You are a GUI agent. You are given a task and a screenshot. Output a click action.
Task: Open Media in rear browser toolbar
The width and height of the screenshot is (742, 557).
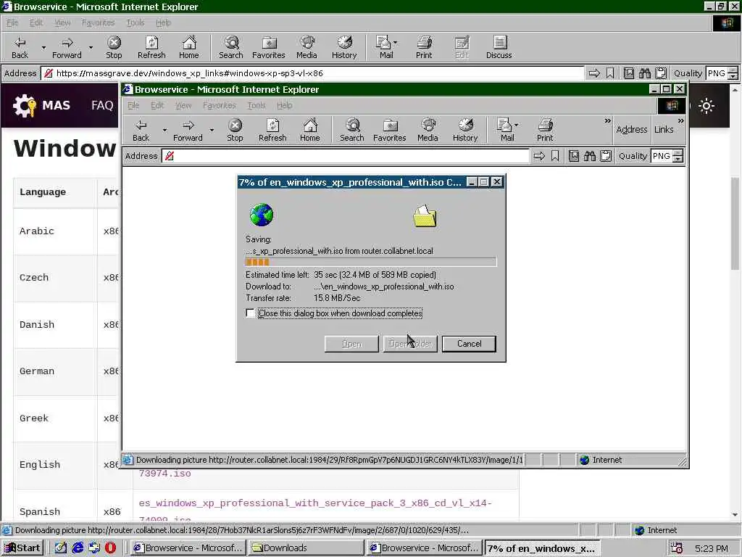[x=307, y=47]
